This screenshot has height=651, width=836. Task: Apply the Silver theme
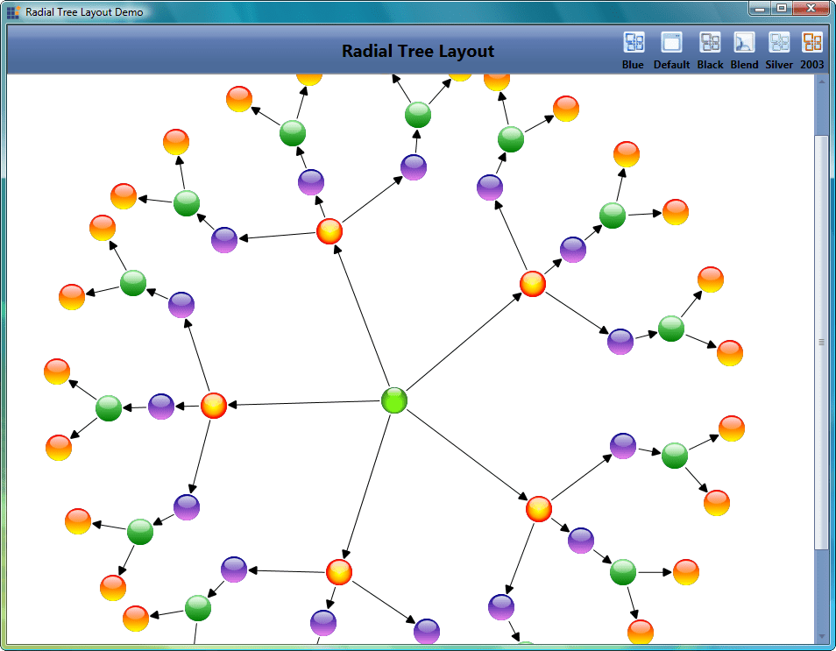click(x=778, y=42)
